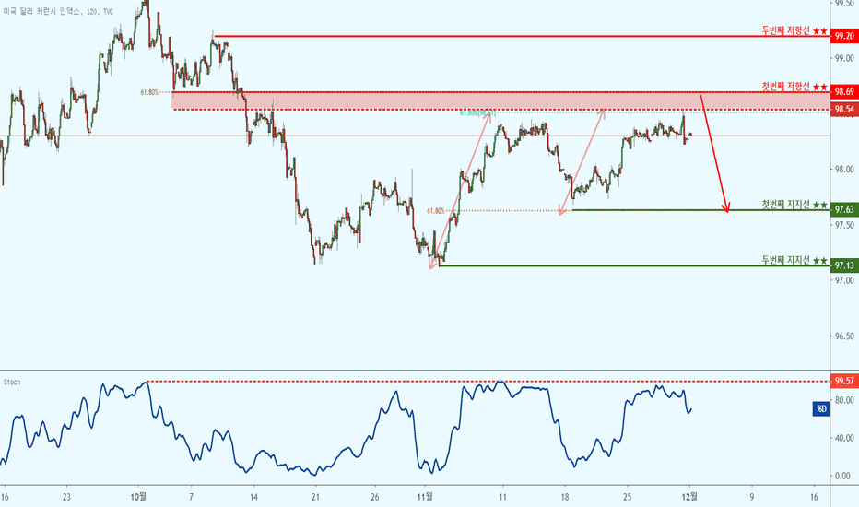The height and width of the screenshot is (507, 859).
Task: Click the 21 date label on time axis
Action: click(315, 497)
